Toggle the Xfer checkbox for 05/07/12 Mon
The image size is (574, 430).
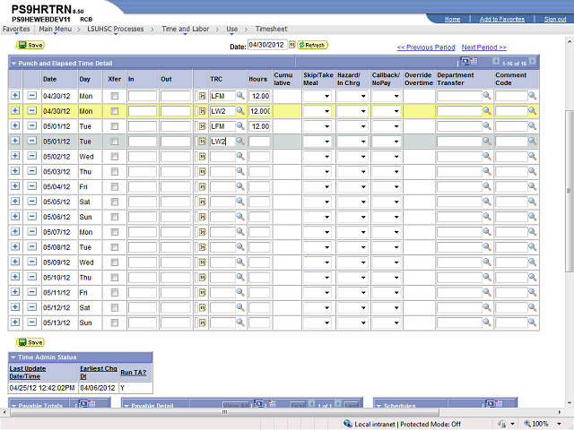click(x=114, y=232)
